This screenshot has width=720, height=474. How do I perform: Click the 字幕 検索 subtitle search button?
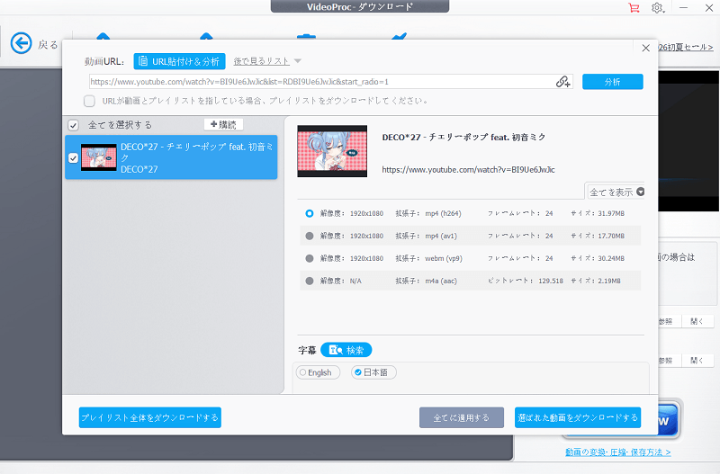(x=346, y=350)
